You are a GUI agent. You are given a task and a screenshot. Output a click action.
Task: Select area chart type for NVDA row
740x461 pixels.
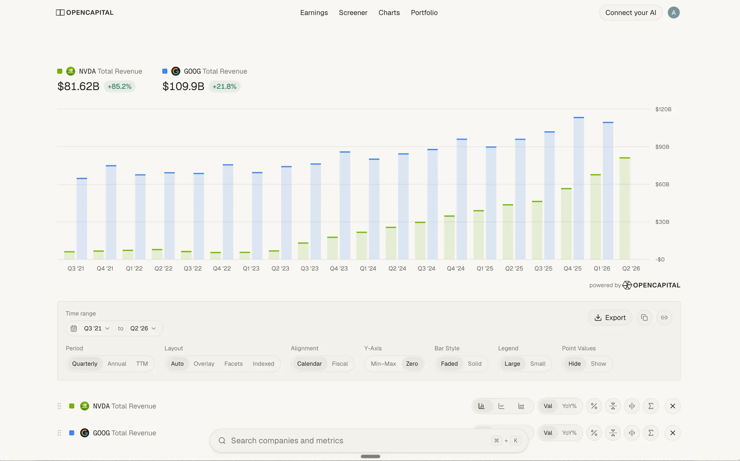[521, 406]
